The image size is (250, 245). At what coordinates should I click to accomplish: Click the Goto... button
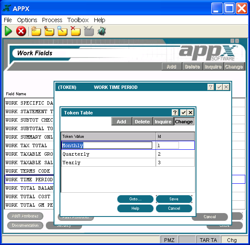click(x=135, y=199)
